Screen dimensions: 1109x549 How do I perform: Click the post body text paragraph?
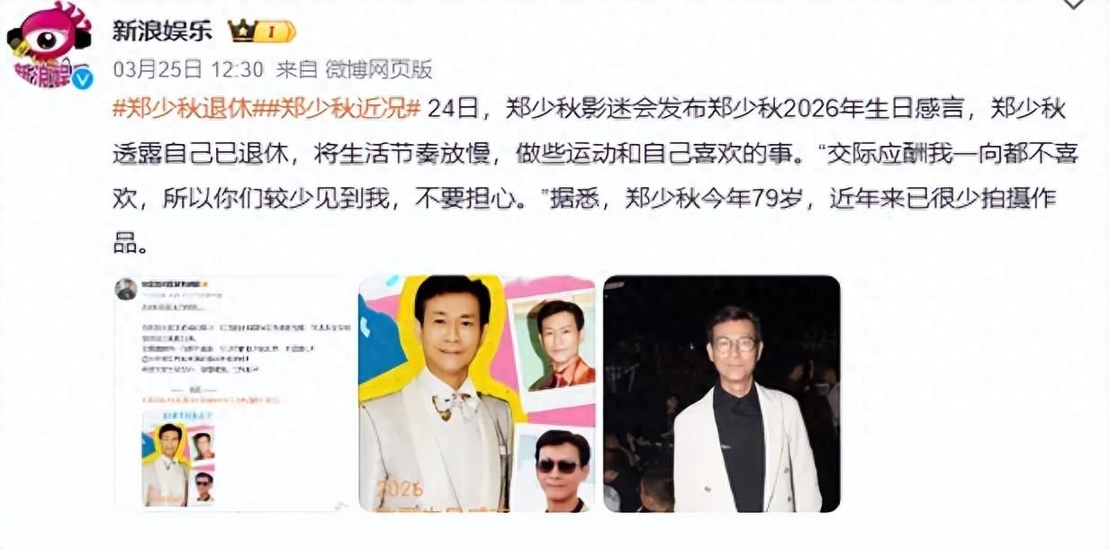pyautogui.click(x=590, y=176)
